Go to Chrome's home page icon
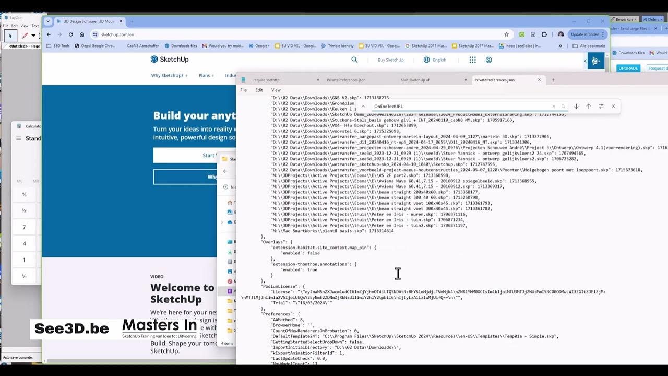This screenshot has height=376, width=668. click(82, 34)
